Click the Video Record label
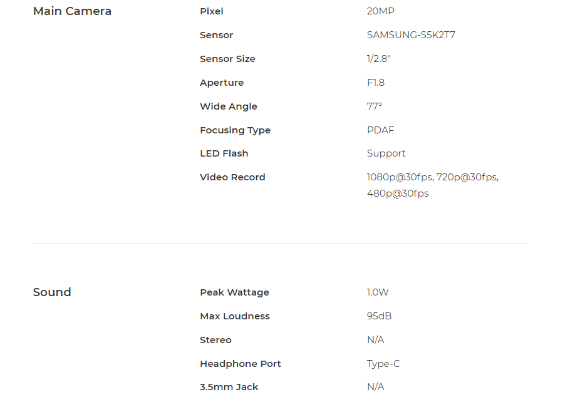 click(232, 177)
